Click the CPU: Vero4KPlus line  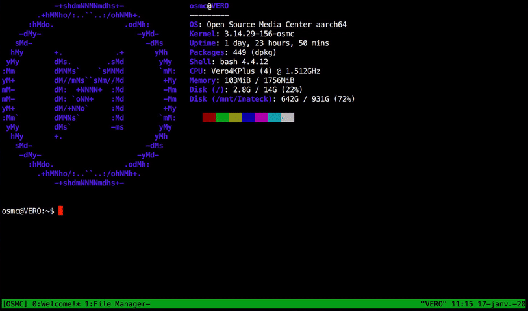pyautogui.click(x=255, y=71)
